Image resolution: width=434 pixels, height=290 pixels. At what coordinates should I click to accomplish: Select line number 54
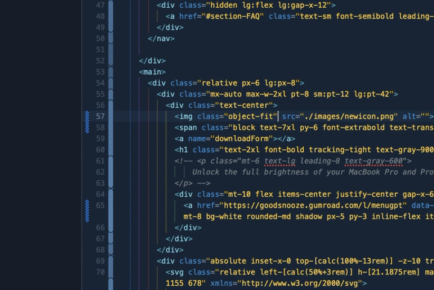(x=100, y=83)
